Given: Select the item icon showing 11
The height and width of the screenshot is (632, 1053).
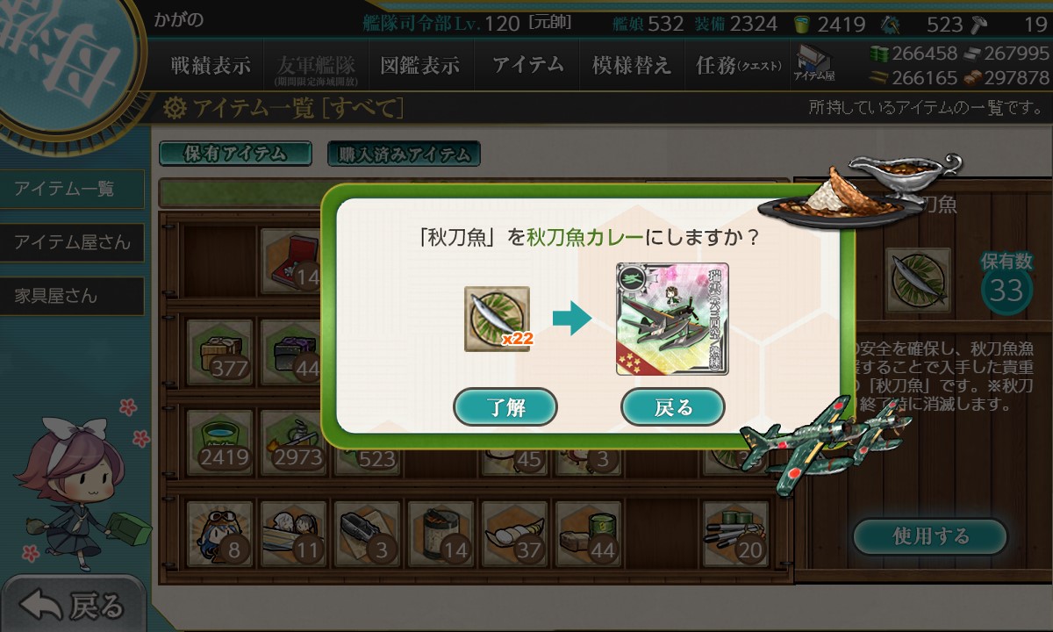Looking at the screenshot, I should pos(293,533).
